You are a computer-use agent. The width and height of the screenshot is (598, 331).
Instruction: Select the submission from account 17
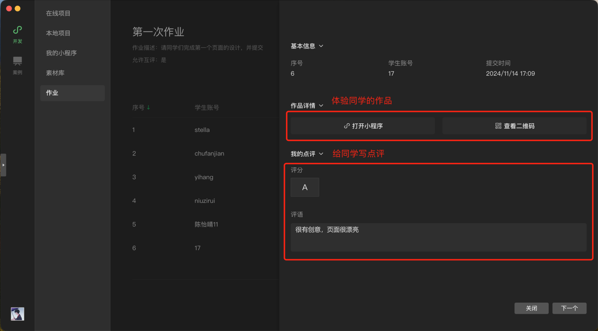206,248
